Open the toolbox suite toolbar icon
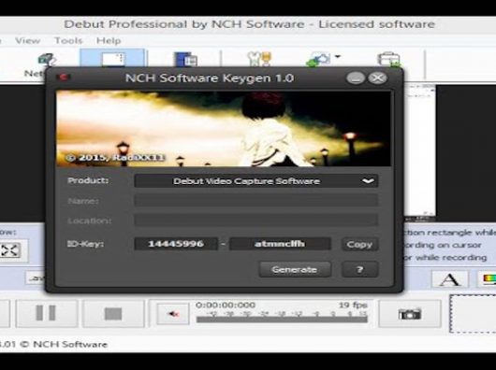Image resolution: width=496 pixels, height=370 pixels. 388,60
